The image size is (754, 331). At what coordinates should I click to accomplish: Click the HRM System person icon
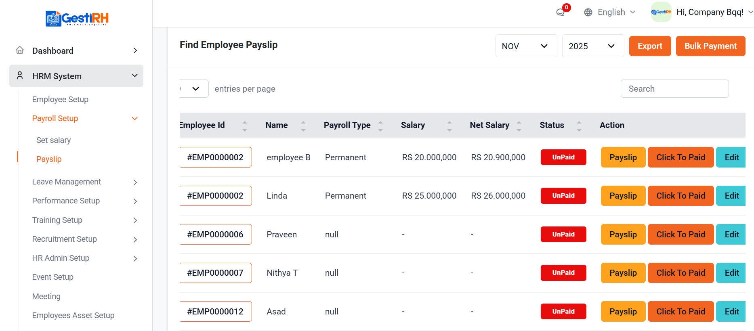(20, 76)
